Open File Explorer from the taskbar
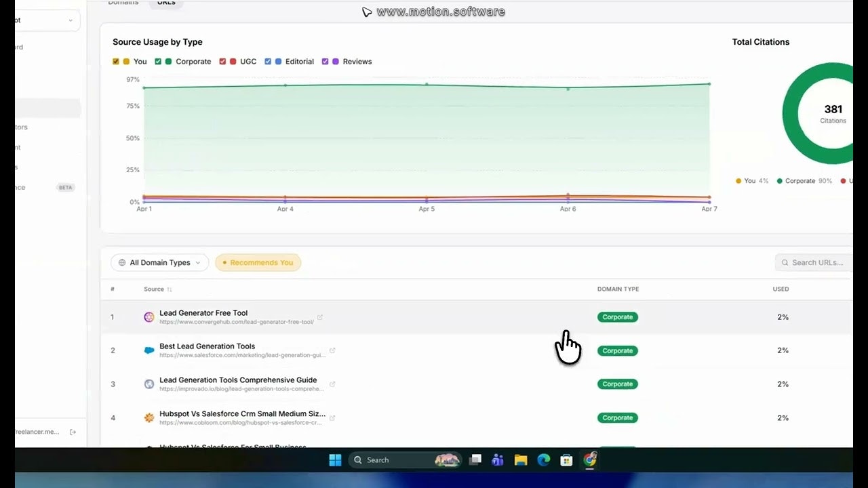The height and width of the screenshot is (488, 868). click(x=521, y=460)
